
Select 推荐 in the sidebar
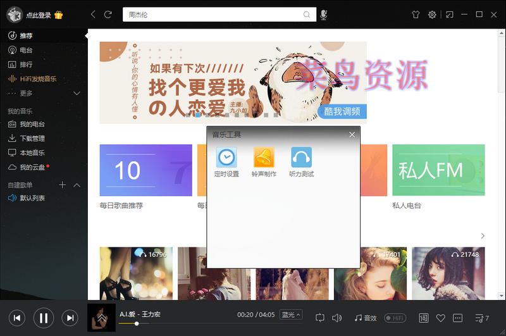44,35
